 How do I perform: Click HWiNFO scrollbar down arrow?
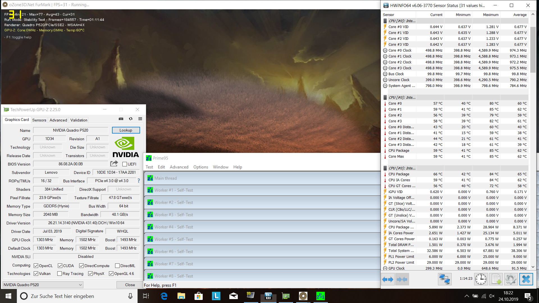[x=533, y=267]
